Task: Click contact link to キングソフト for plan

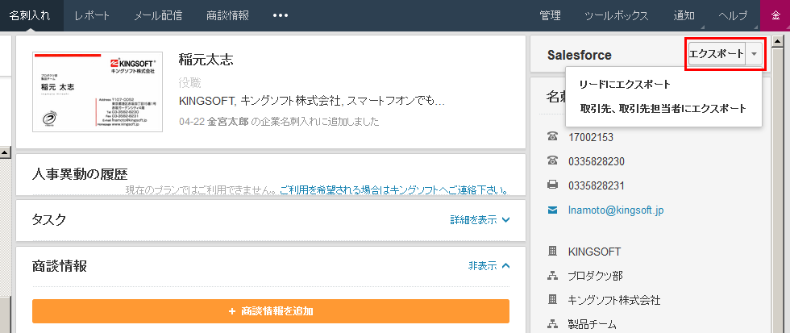Action: (393, 190)
